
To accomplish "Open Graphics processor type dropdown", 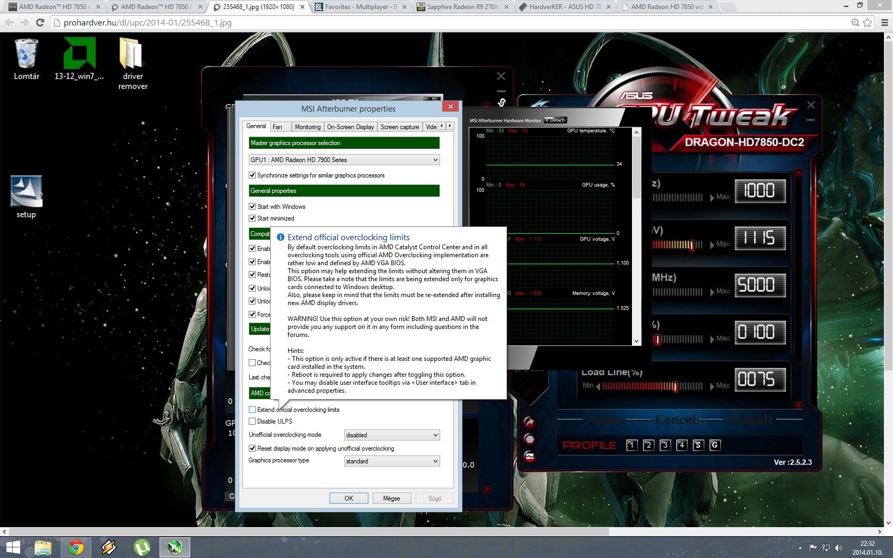I will click(392, 461).
